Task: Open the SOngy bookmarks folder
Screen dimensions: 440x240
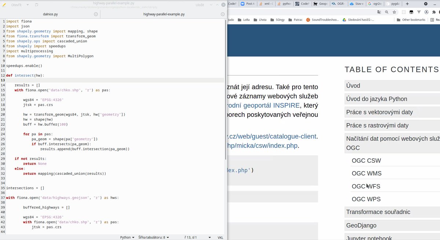Action: coord(278,20)
